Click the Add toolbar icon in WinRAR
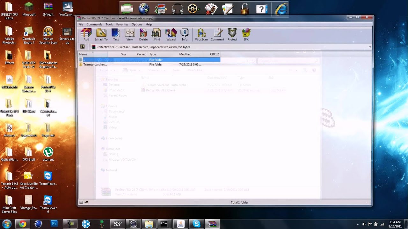408x229 pixels. pyautogui.click(x=86, y=35)
